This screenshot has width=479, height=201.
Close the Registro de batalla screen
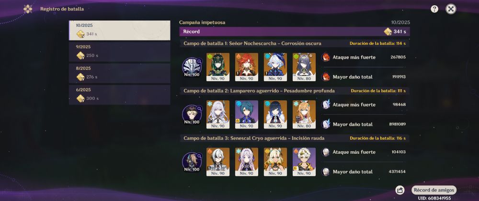[451, 9]
